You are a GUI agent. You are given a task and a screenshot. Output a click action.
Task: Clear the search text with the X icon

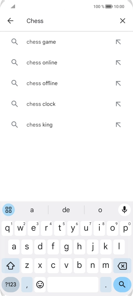(x=123, y=21)
